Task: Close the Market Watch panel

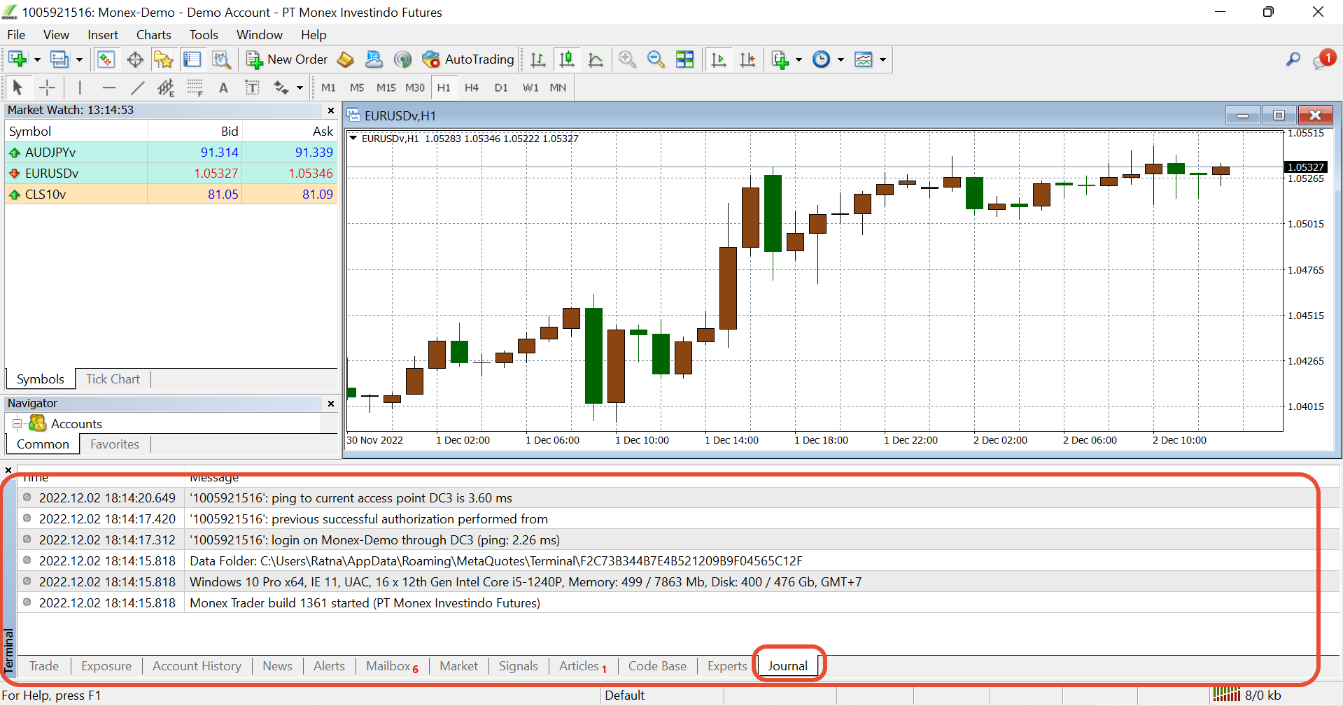Action: [x=331, y=111]
